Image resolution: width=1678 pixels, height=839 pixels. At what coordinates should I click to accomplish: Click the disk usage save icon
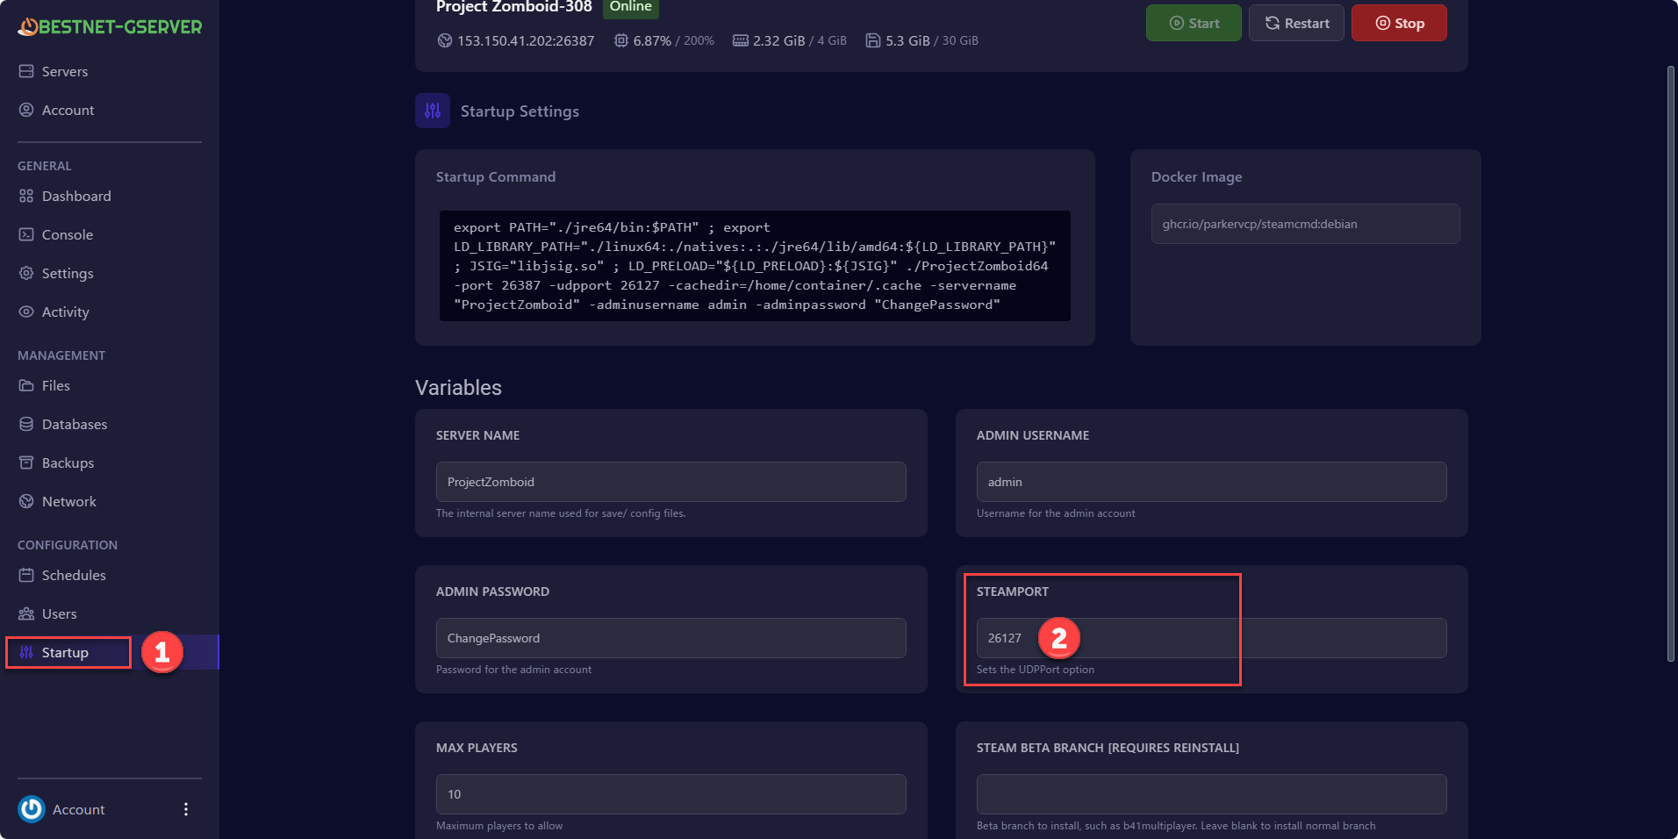873,40
